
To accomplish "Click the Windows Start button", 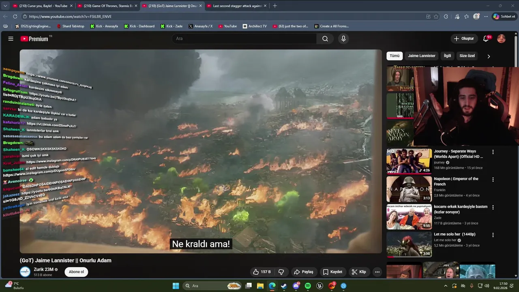I will click(x=176, y=286).
